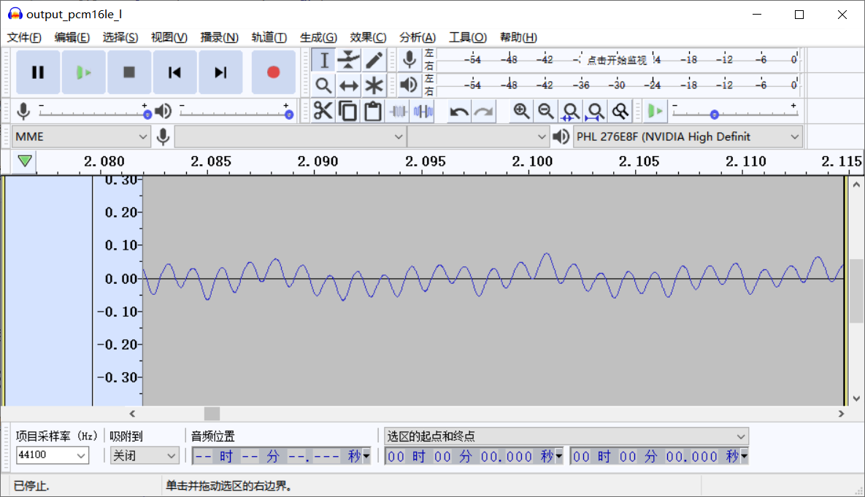Click the vertical scrollbar down arrow

pyautogui.click(x=856, y=398)
